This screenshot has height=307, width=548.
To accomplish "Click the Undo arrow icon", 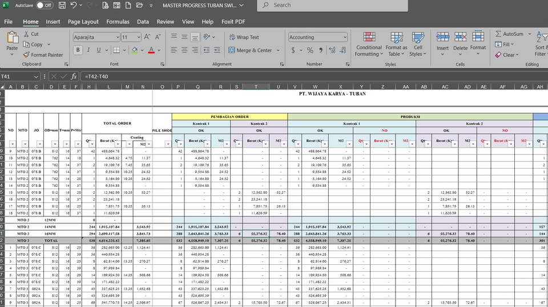I will [74, 5].
